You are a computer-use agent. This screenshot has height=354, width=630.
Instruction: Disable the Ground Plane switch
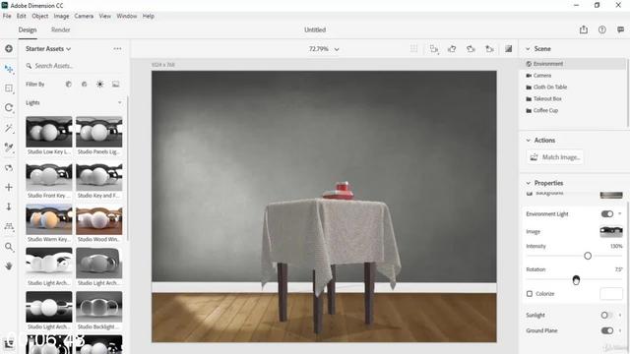(x=606, y=330)
